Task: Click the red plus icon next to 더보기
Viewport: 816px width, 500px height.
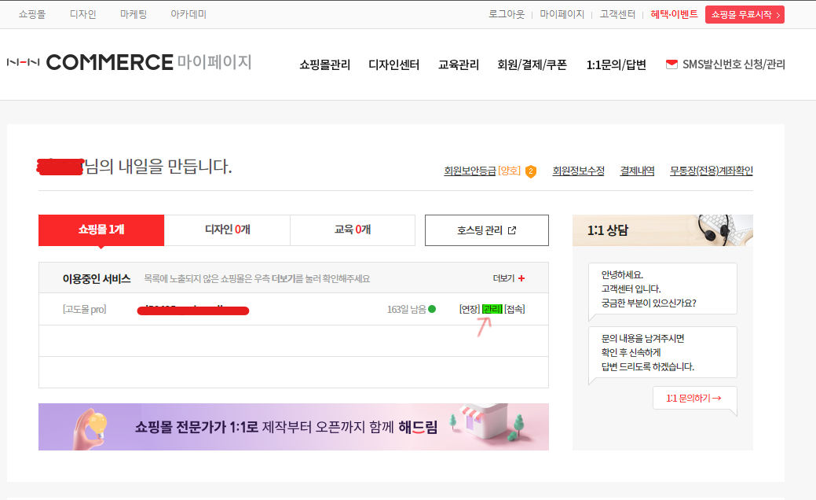Action: pos(521,278)
